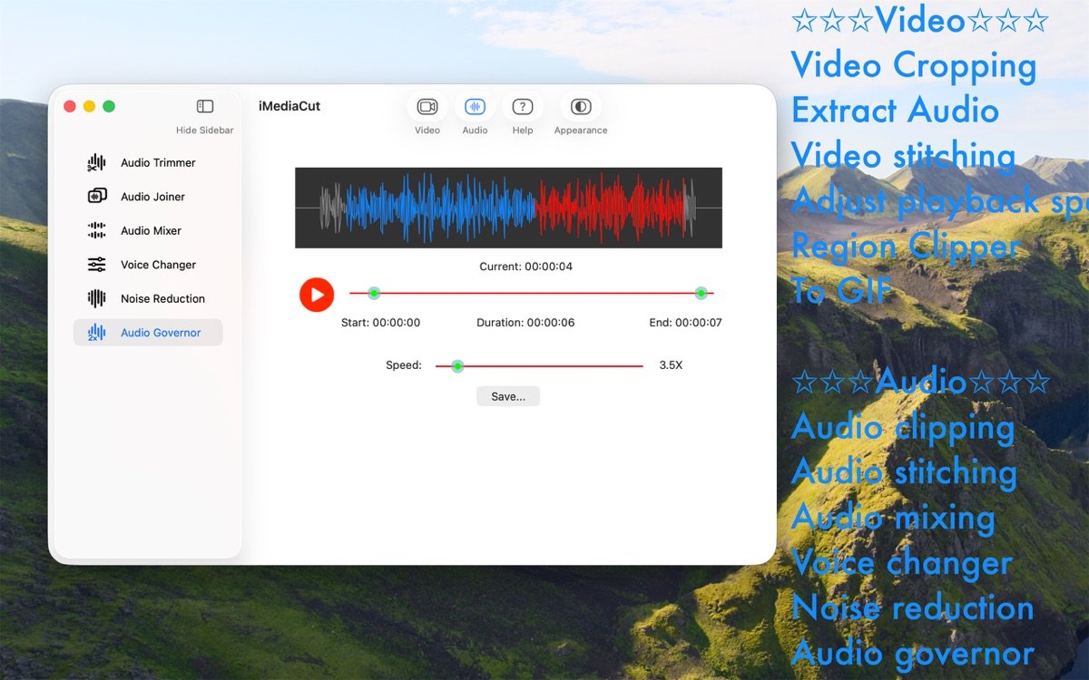The height and width of the screenshot is (680, 1089).
Task: Toggle Appearance light/dark mode
Action: tap(581, 107)
